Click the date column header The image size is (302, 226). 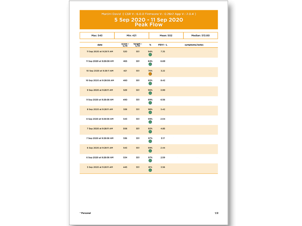(x=100, y=45)
